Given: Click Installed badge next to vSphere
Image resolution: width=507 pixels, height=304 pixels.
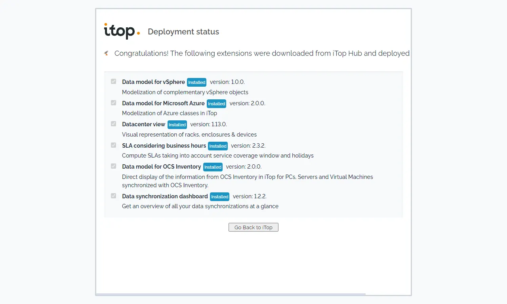Looking at the screenshot, I should point(197,82).
